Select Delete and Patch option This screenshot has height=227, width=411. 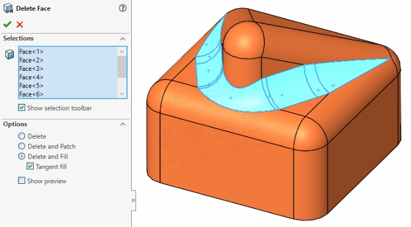pyautogui.click(x=22, y=146)
